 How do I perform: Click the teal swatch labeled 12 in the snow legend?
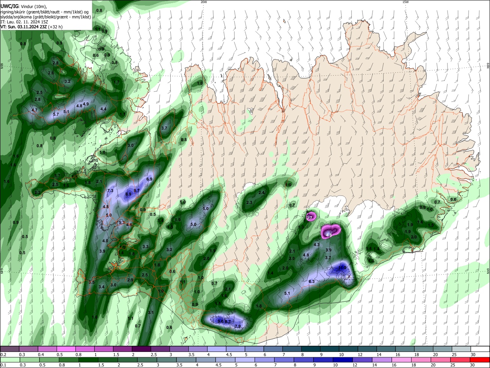click(367, 349)
